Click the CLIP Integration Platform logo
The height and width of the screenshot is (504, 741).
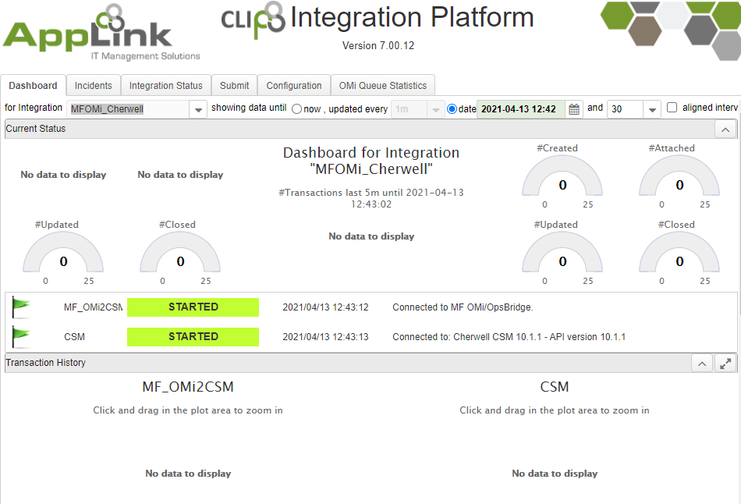pos(377,19)
